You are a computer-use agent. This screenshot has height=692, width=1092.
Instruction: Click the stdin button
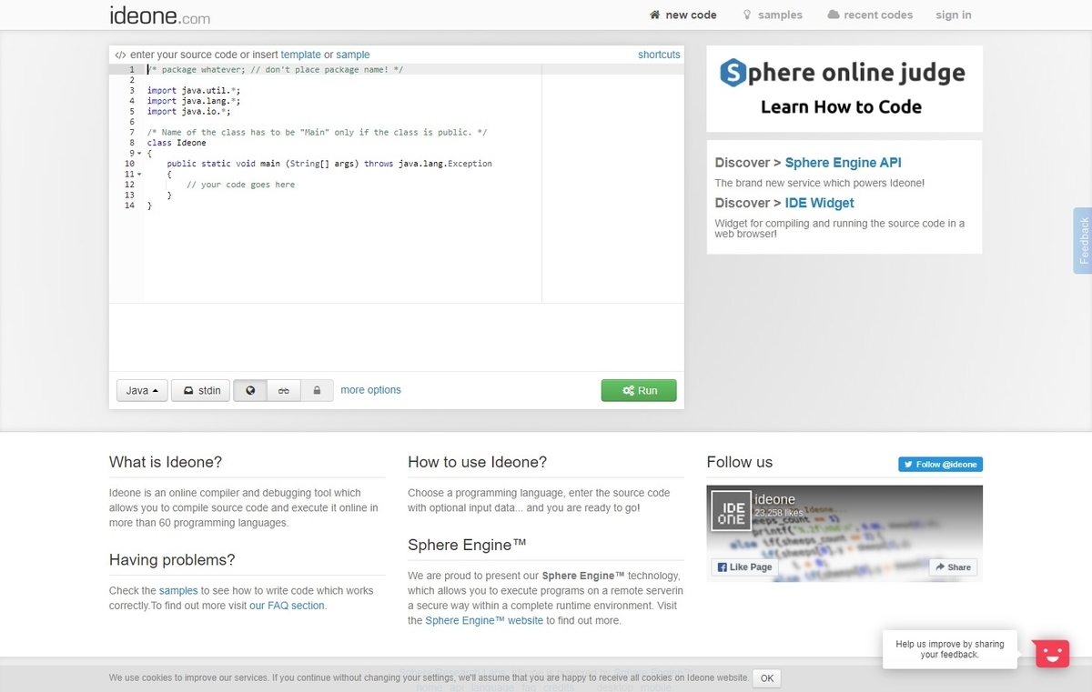tap(200, 390)
